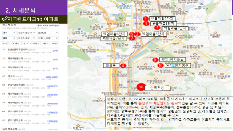
Task: Select the 1위 봇들8단지휴먼시아 list row
Action: (x=30, y=51)
